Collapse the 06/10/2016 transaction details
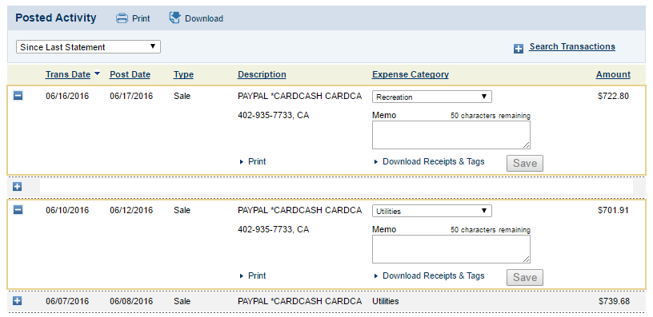Screen dimensions: 653x317 (18, 210)
